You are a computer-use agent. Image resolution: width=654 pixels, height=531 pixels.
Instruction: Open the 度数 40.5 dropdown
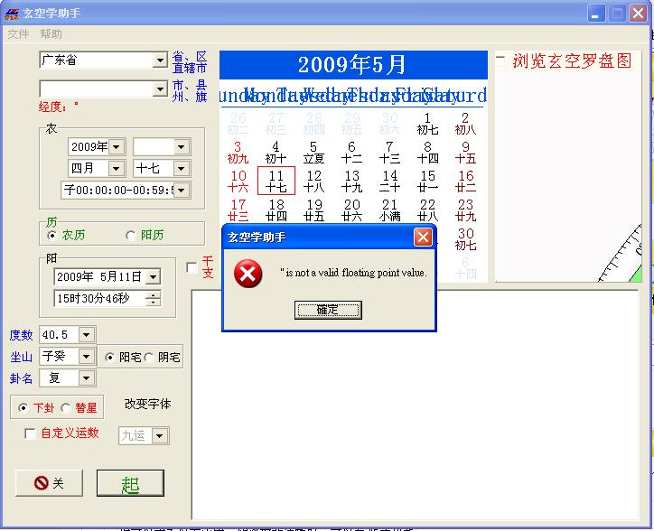[86, 335]
